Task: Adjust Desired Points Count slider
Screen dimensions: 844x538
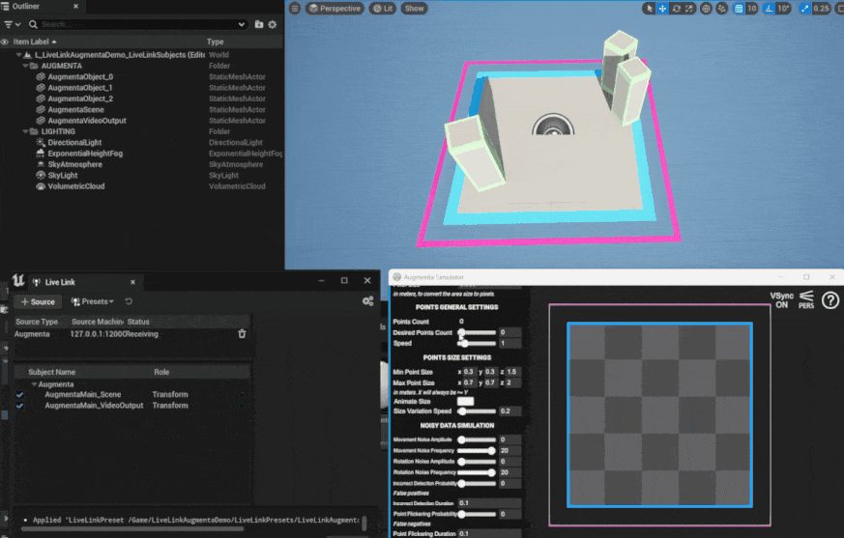Action: click(477, 332)
